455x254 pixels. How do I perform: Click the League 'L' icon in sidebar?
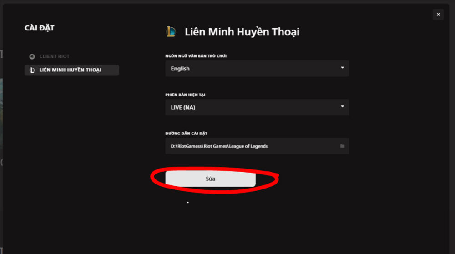click(32, 70)
